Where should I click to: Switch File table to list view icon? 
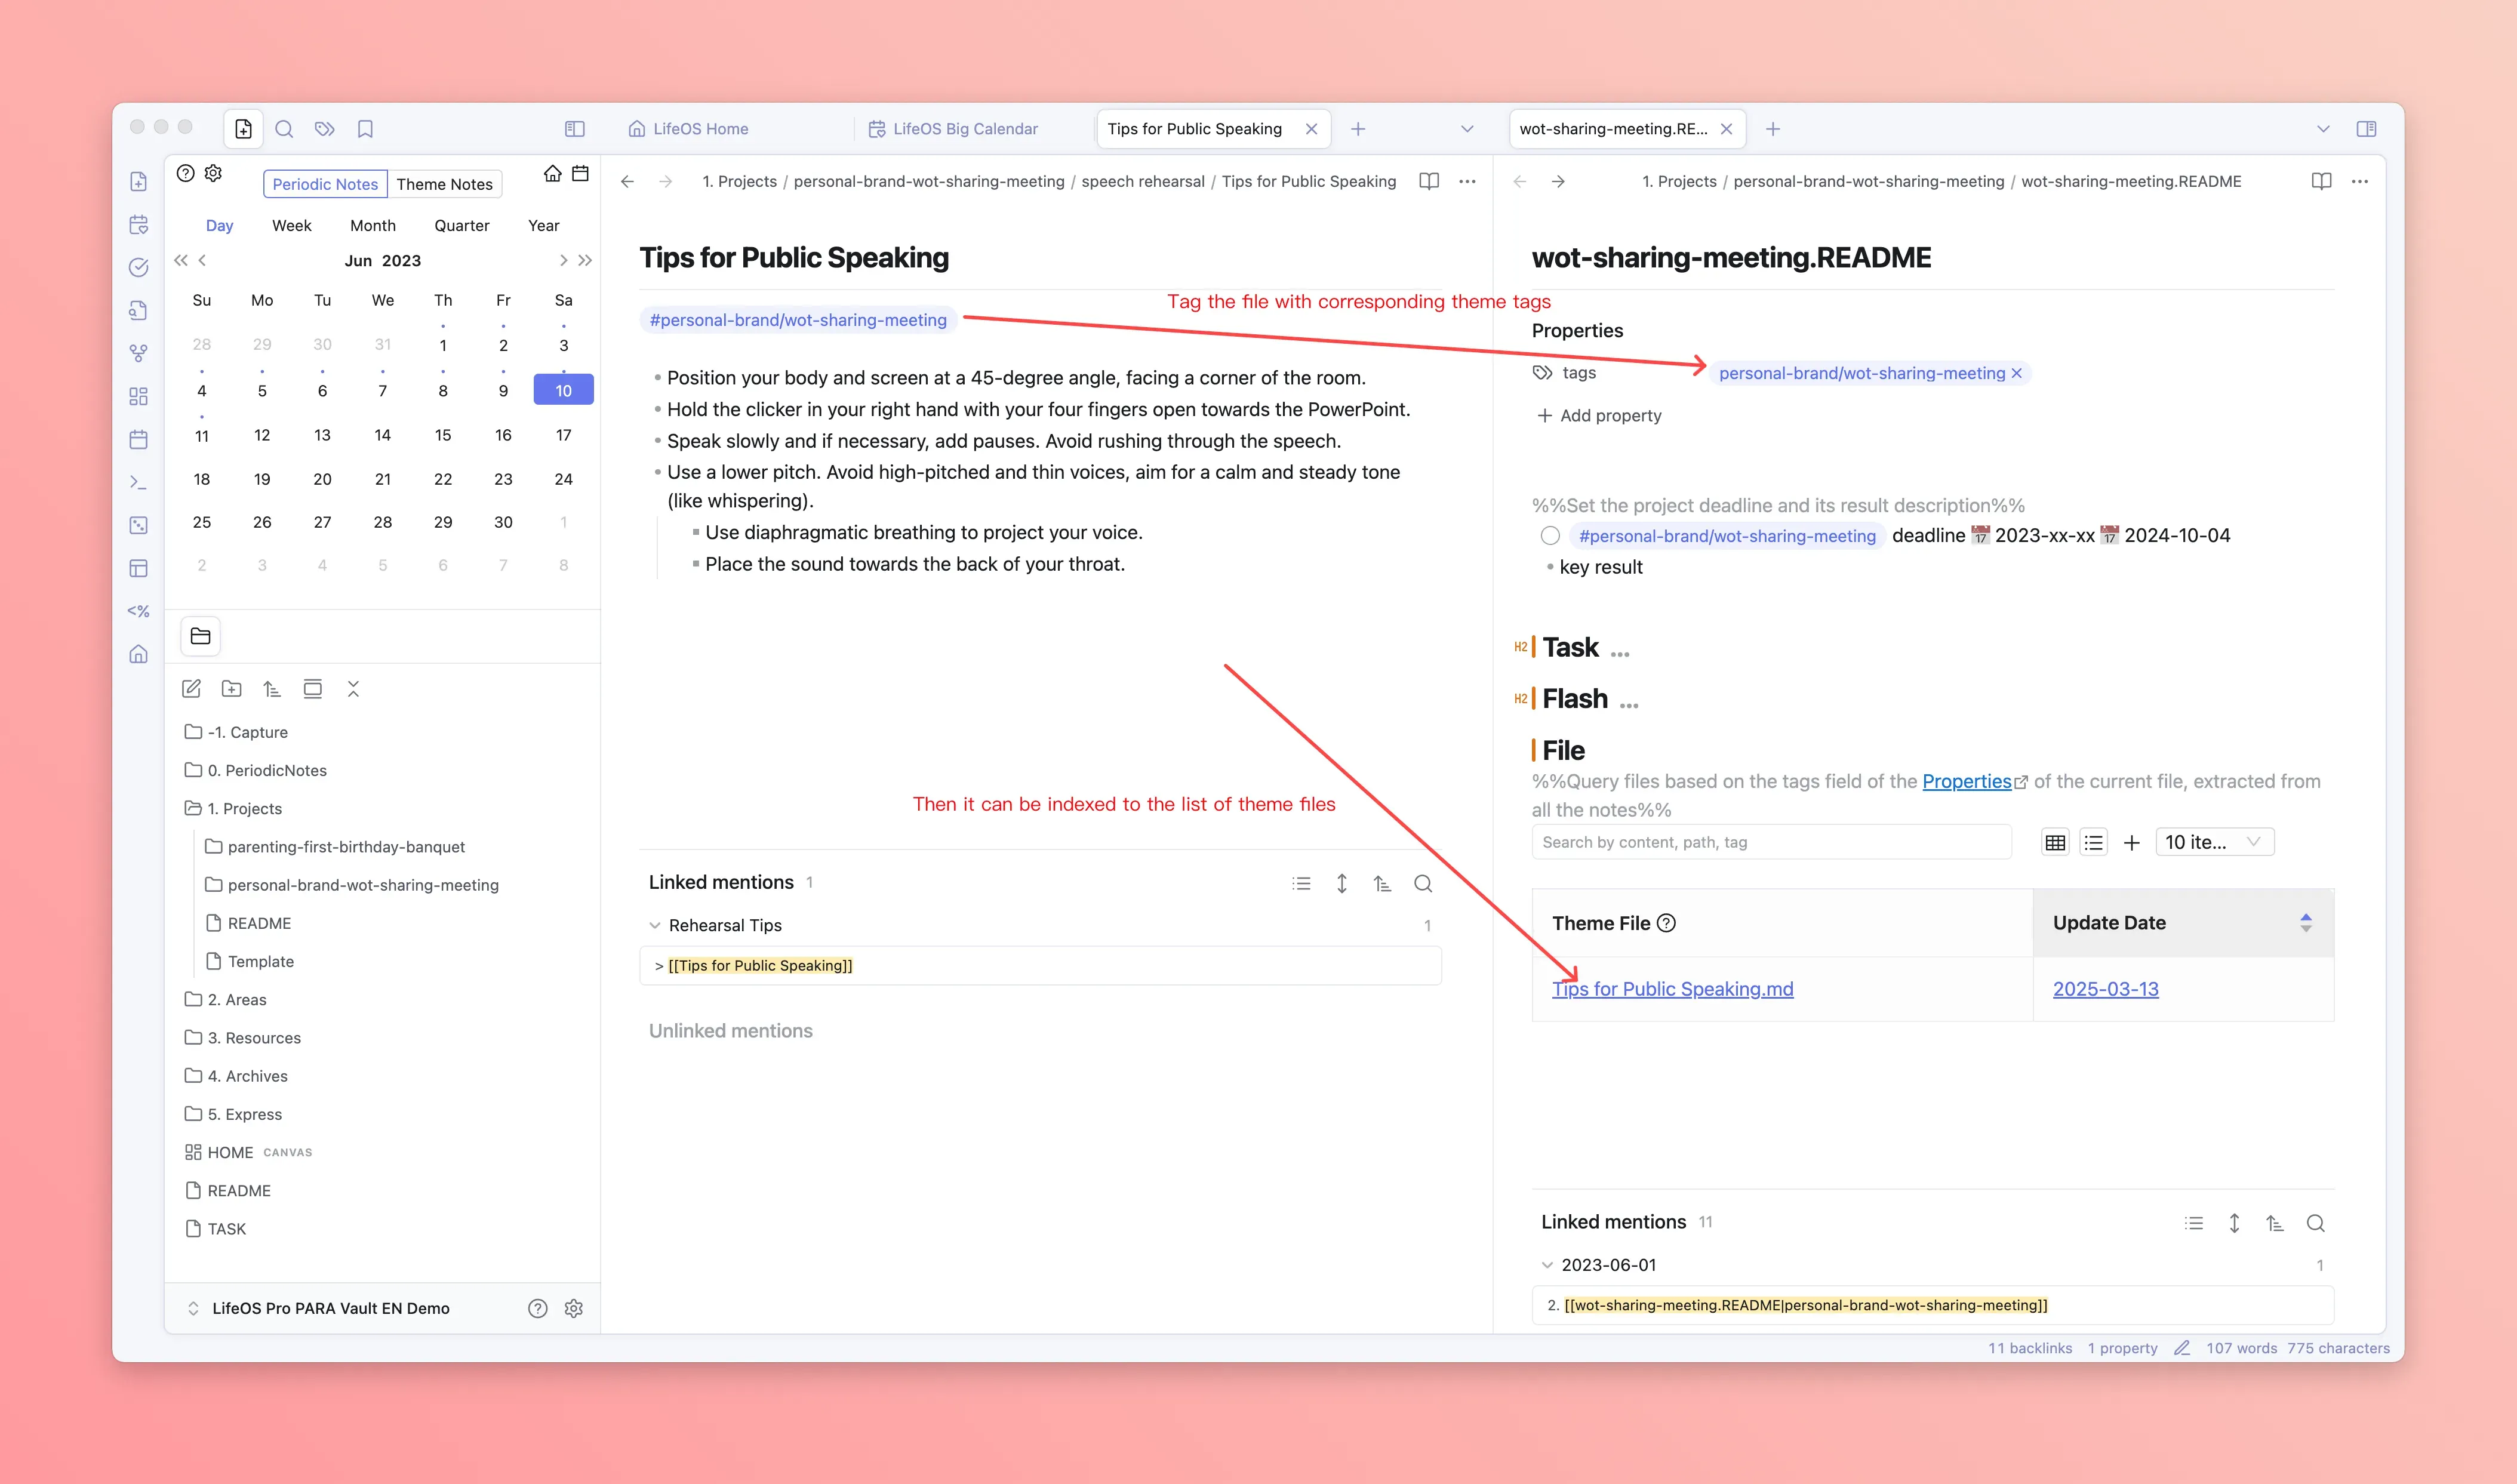click(x=2093, y=843)
